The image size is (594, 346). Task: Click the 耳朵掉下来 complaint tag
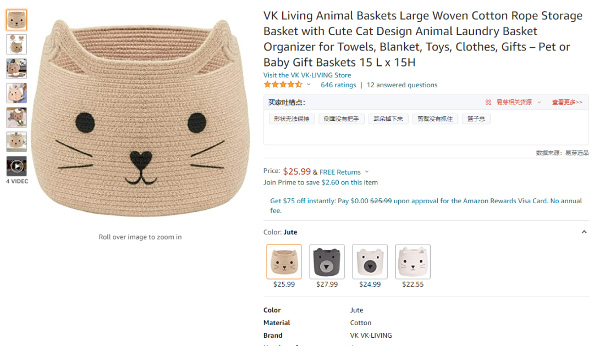coord(388,119)
